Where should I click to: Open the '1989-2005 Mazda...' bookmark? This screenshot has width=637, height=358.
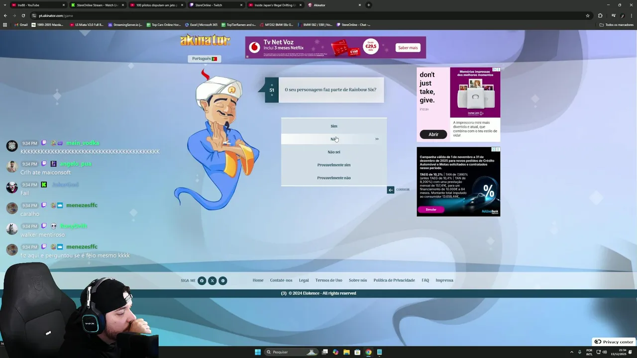point(47,24)
